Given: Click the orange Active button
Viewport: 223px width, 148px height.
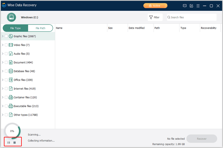Looking at the screenshot, I should pyautogui.click(x=155, y=6).
